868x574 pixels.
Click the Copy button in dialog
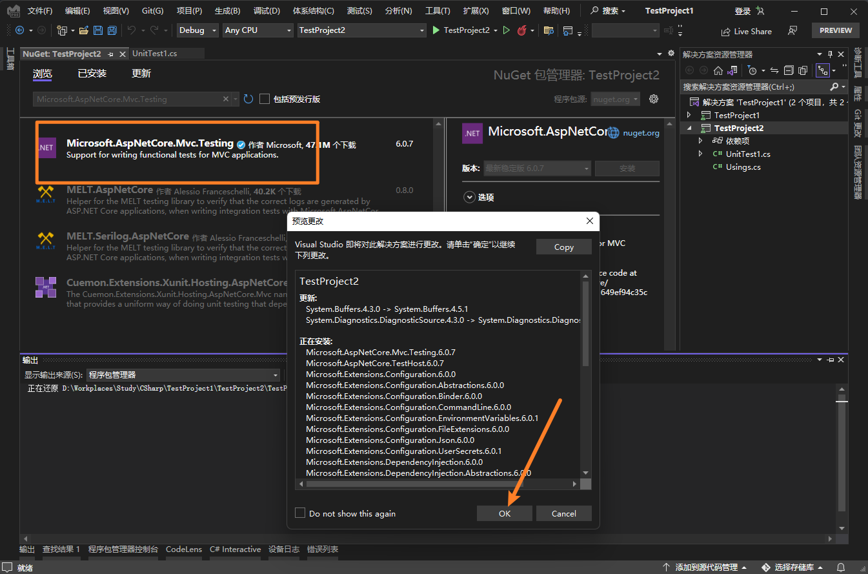(563, 247)
